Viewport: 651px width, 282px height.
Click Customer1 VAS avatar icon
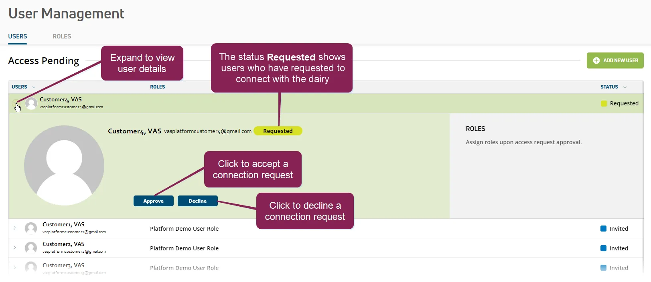(31, 228)
